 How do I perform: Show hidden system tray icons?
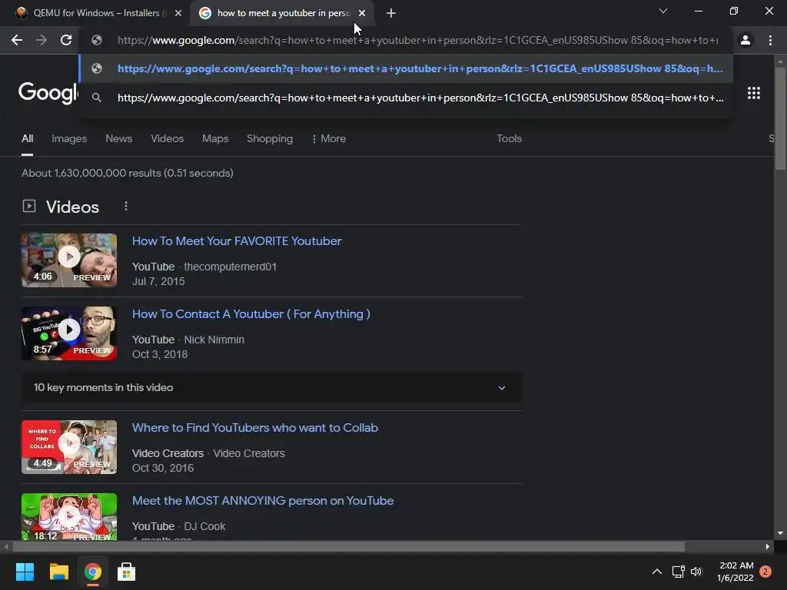(656, 572)
